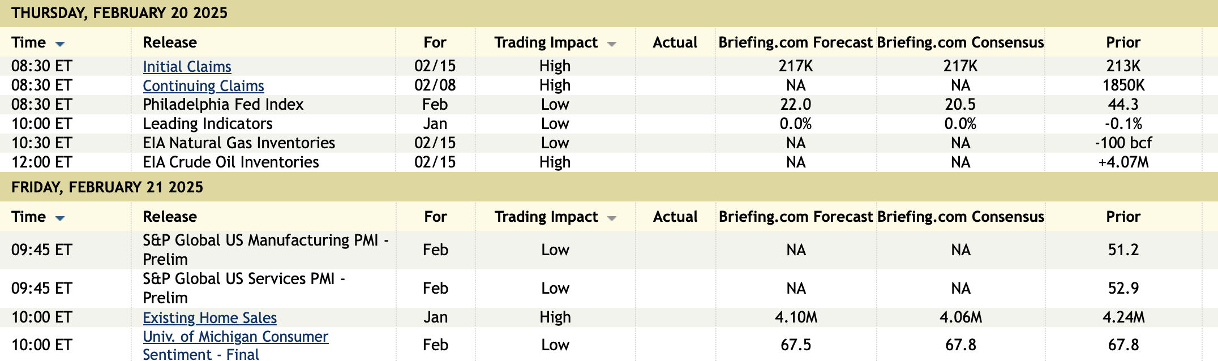The image size is (1218, 361).
Task: Open the Initial Claims link
Action: (x=187, y=67)
